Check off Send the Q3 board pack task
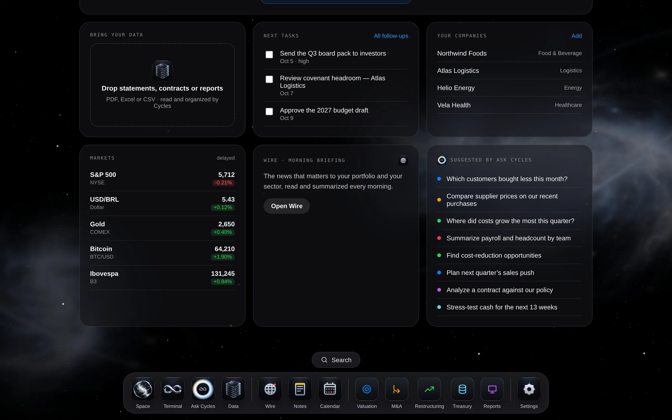Image resolution: width=672 pixels, height=420 pixels. click(269, 55)
